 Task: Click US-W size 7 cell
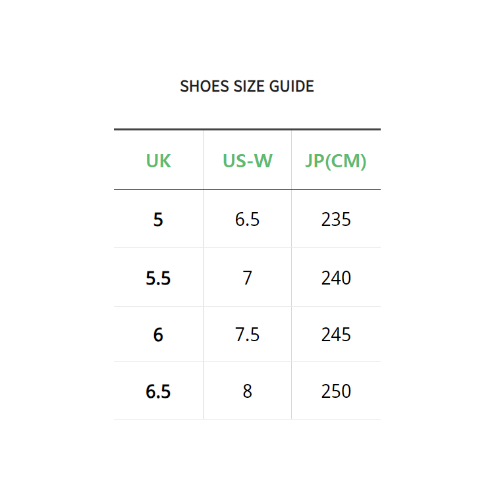(x=247, y=278)
